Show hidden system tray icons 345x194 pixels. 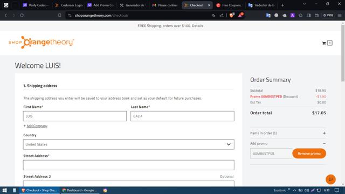pyautogui.click(x=294, y=190)
